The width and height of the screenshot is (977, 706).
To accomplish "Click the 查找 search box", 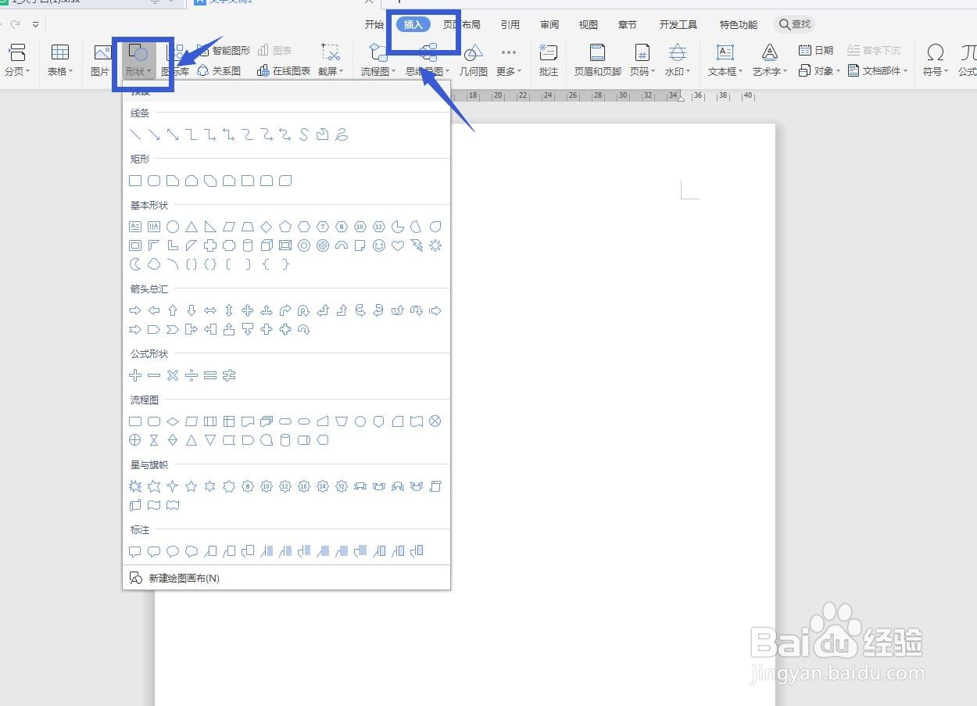I will (x=795, y=24).
